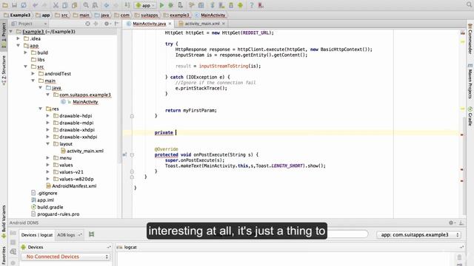This screenshot has height=266, width=474.
Task: Open the Structure side tool tab
Action: coord(4,70)
